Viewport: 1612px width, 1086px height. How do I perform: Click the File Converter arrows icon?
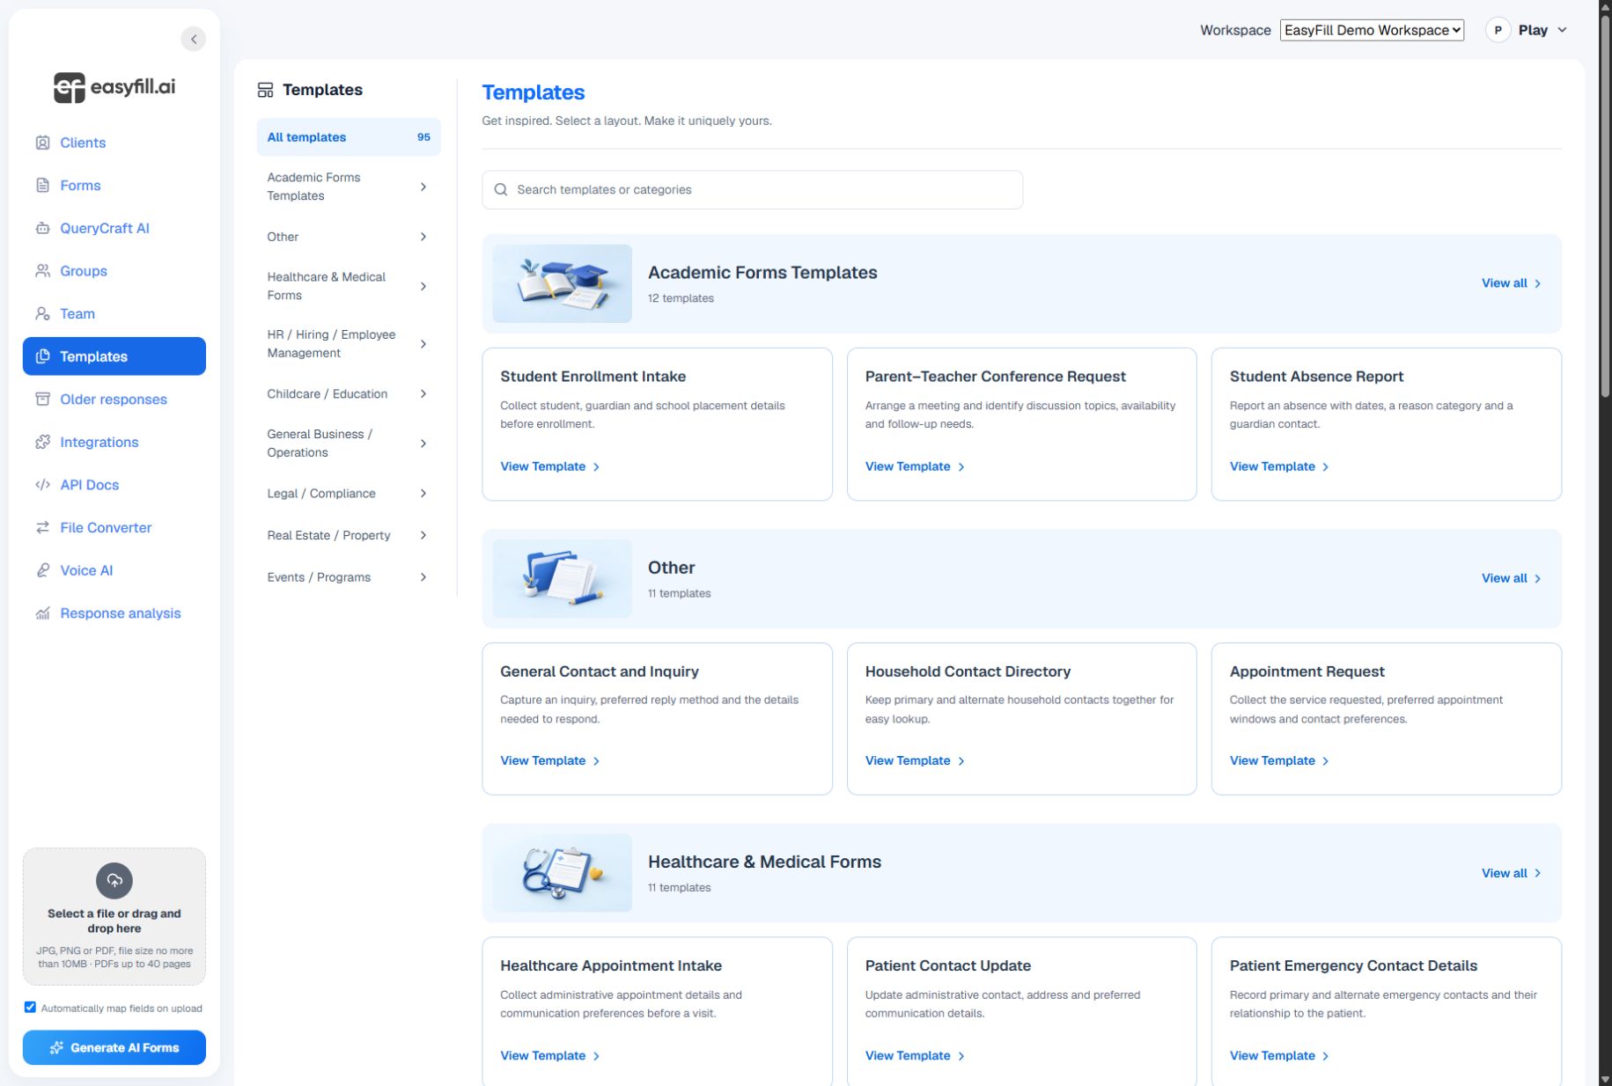click(42, 527)
